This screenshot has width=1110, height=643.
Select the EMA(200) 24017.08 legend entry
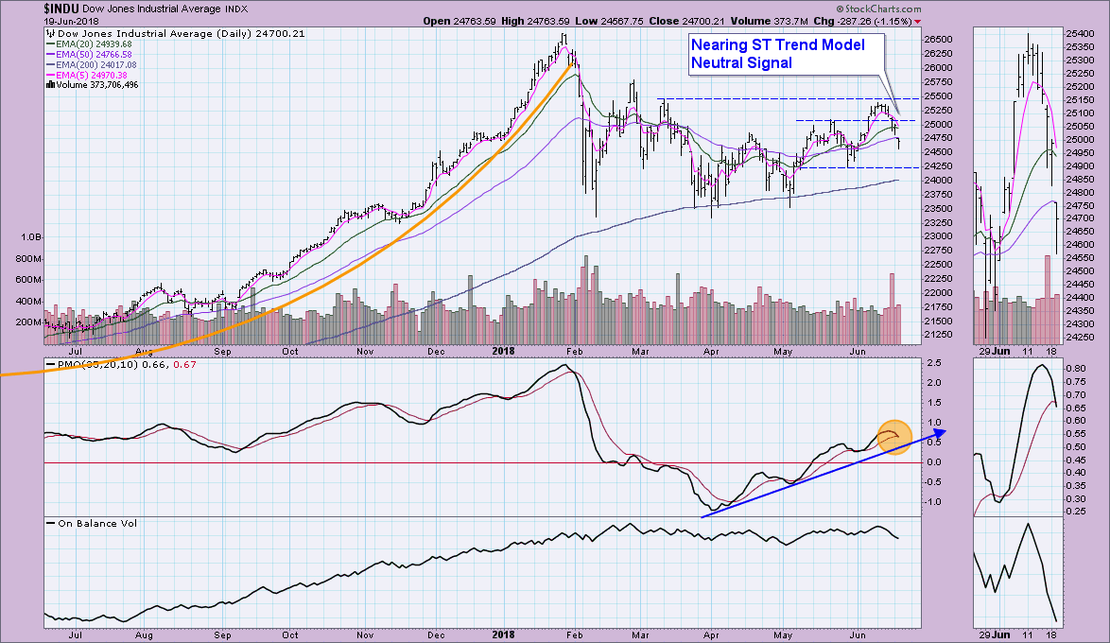pyautogui.click(x=96, y=65)
